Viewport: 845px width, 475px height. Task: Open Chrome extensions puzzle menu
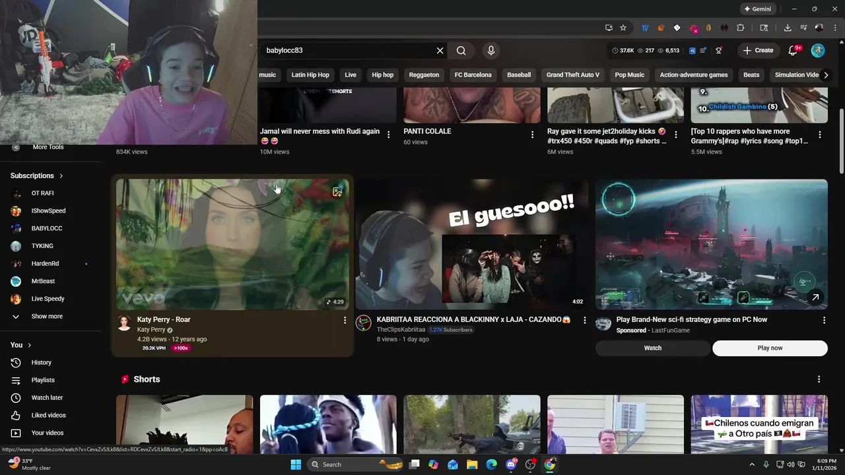click(x=741, y=28)
